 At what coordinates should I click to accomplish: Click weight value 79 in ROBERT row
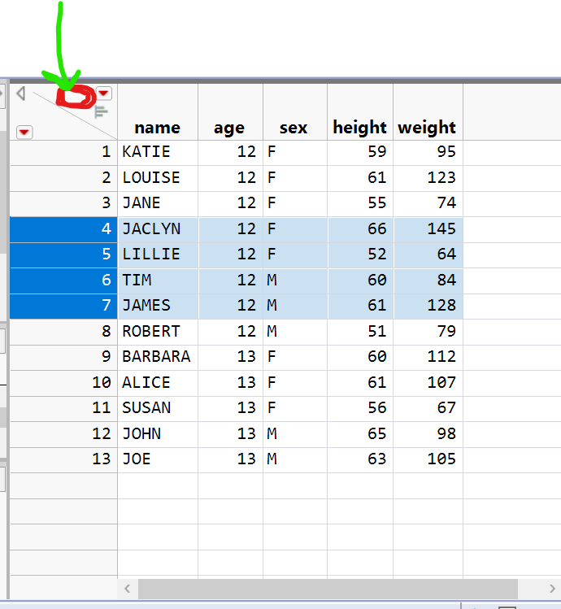click(446, 331)
